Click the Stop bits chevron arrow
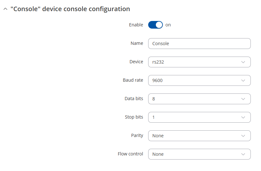This screenshot has height=171, width=261. (243, 117)
